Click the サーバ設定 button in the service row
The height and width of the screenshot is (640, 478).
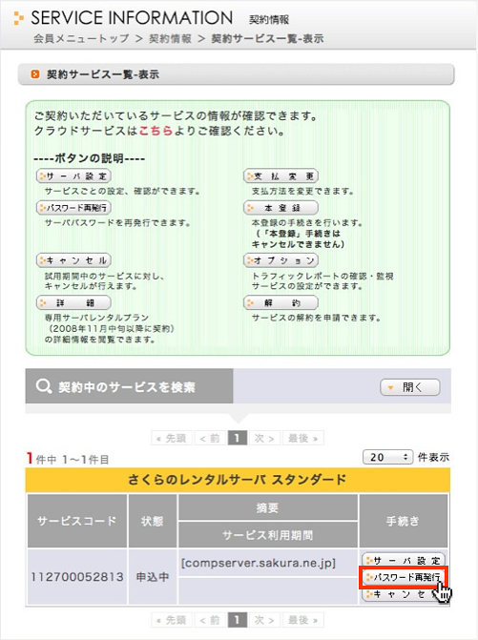pyautogui.click(x=404, y=561)
